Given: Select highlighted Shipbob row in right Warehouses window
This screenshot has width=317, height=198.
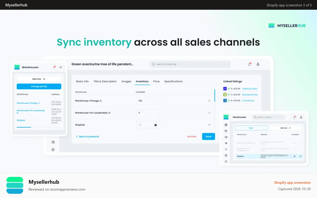Looking at the screenshot, I should tap(269, 156).
